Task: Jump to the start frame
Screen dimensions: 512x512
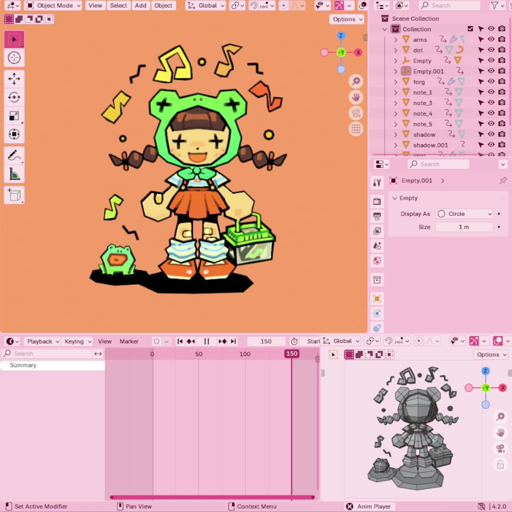Action: click(180, 341)
